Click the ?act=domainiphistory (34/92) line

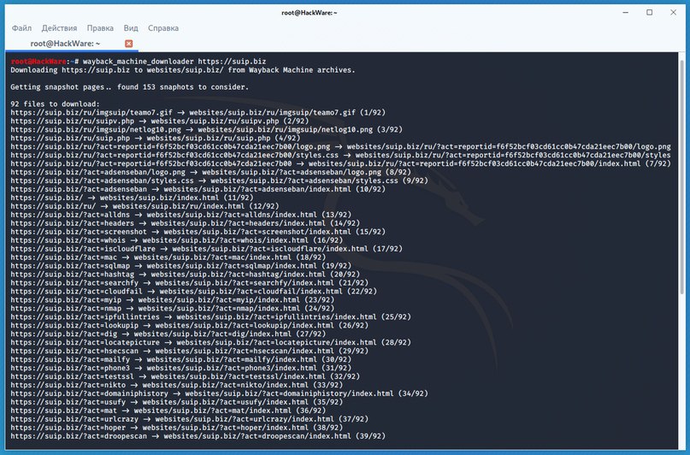coord(219,393)
